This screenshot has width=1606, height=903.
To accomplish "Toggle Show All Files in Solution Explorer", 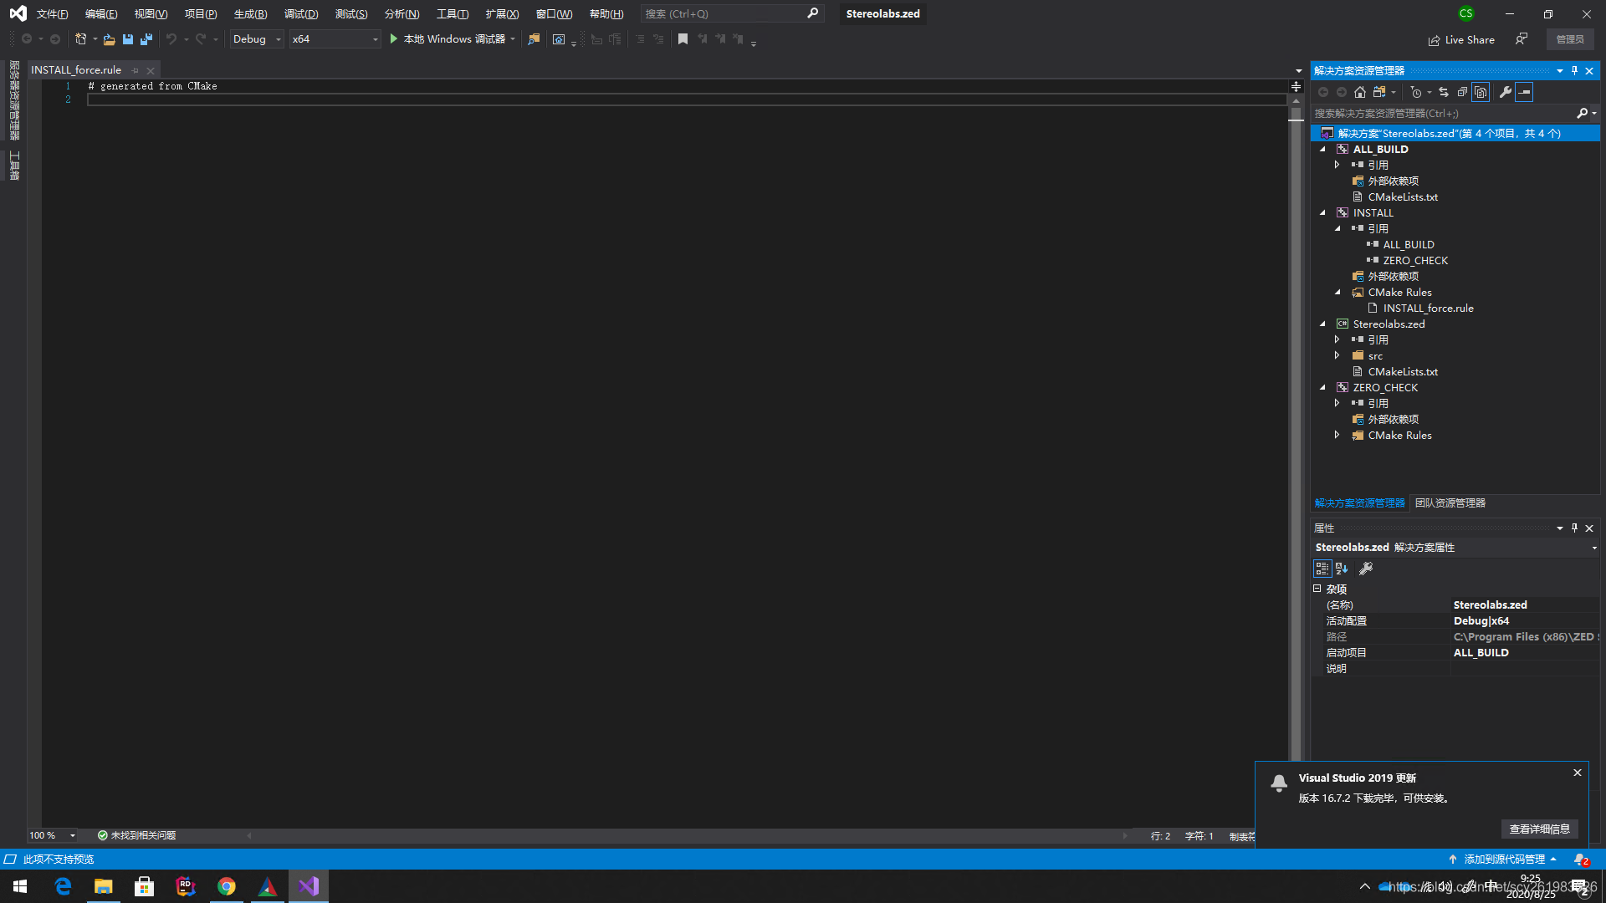I will click(1481, 92).
